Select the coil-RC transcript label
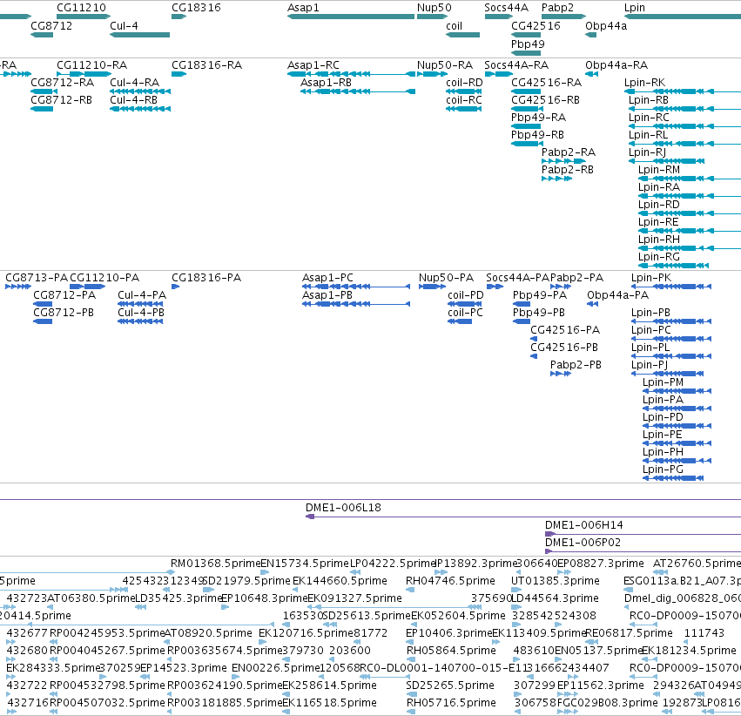Viewport: 741px width, 716px height. coord(464,99)
